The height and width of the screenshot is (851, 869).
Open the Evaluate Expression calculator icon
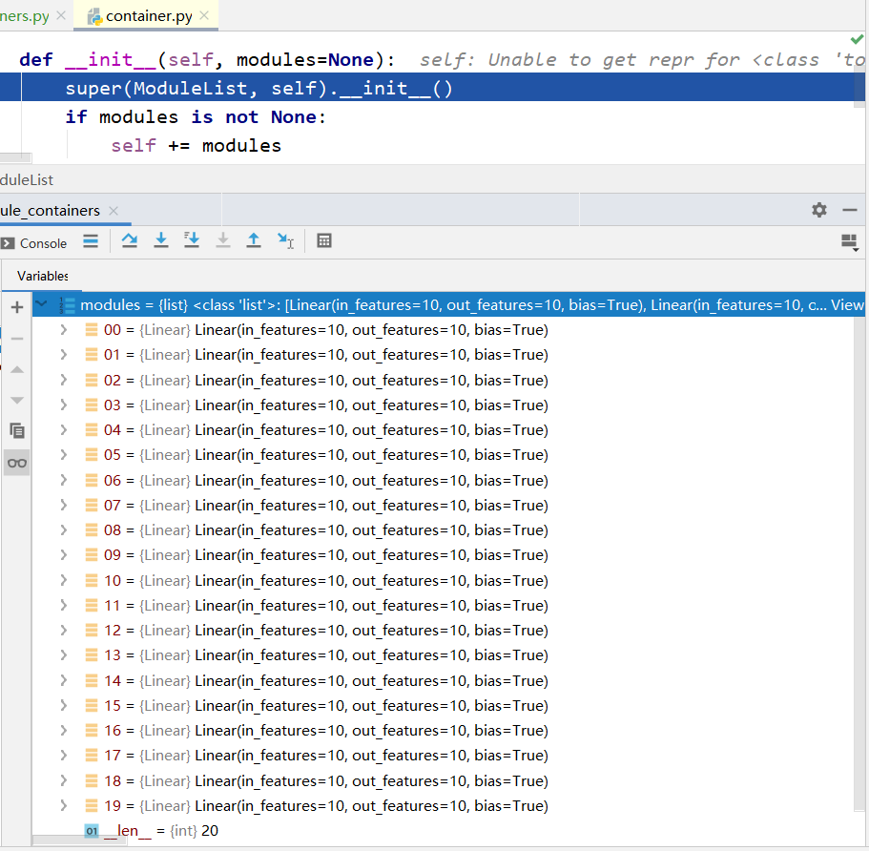pyautogui.click(x=324, y=240)
